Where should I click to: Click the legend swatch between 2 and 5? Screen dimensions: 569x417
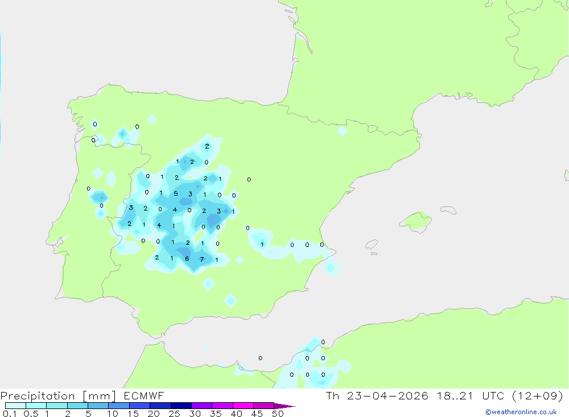(77, 406)
